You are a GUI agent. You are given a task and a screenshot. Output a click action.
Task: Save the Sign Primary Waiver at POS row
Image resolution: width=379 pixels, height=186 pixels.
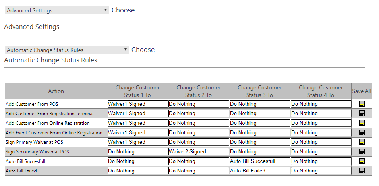click(362, 142)
